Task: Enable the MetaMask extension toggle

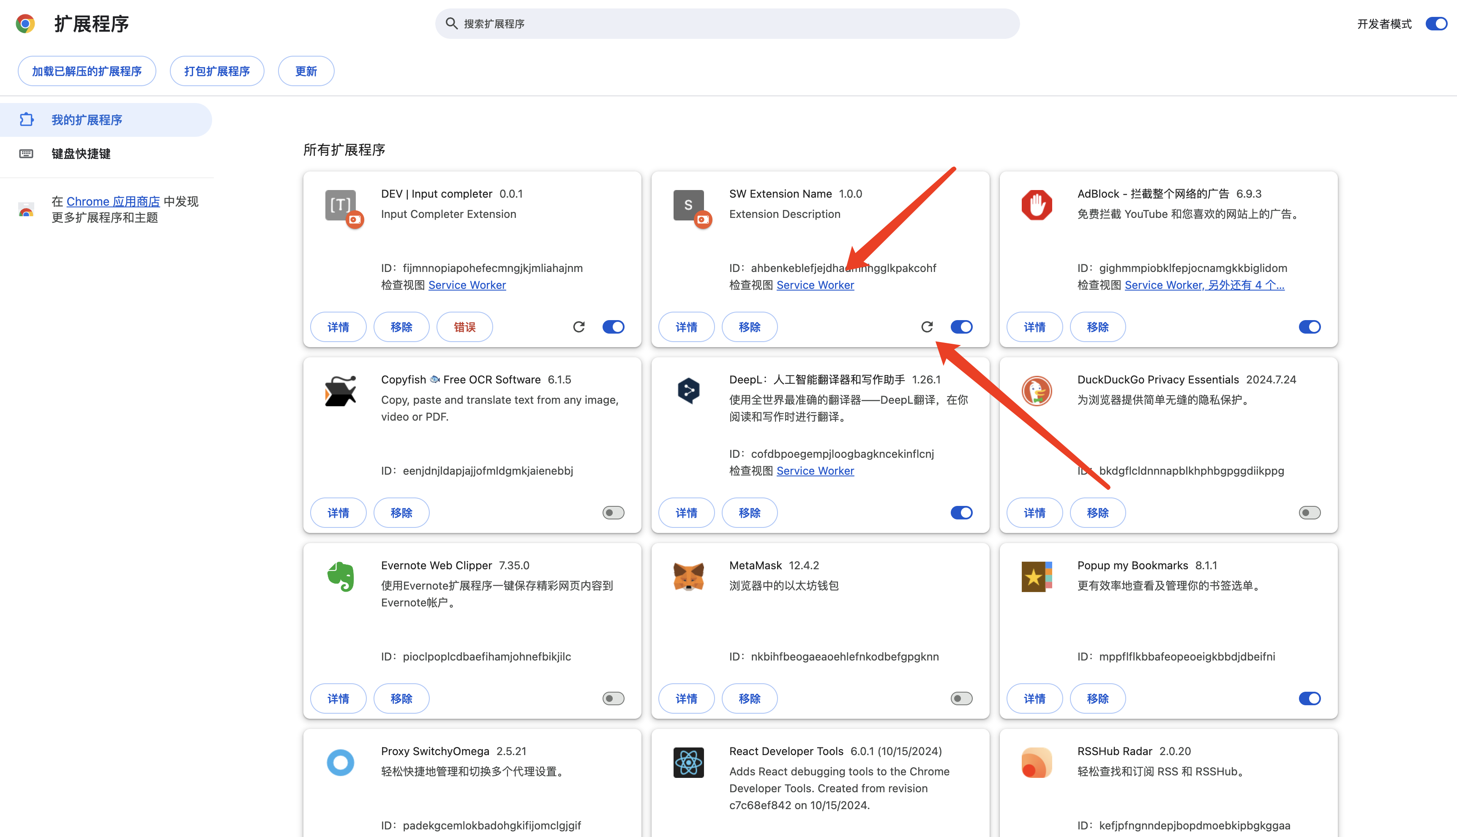Action: click(x=961, y=698)
